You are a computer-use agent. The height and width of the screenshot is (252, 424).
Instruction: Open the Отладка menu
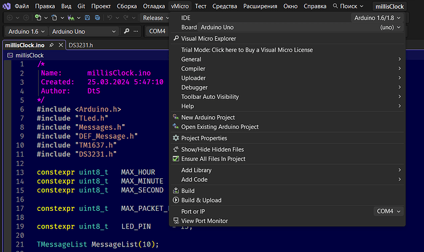coord(154,6)
